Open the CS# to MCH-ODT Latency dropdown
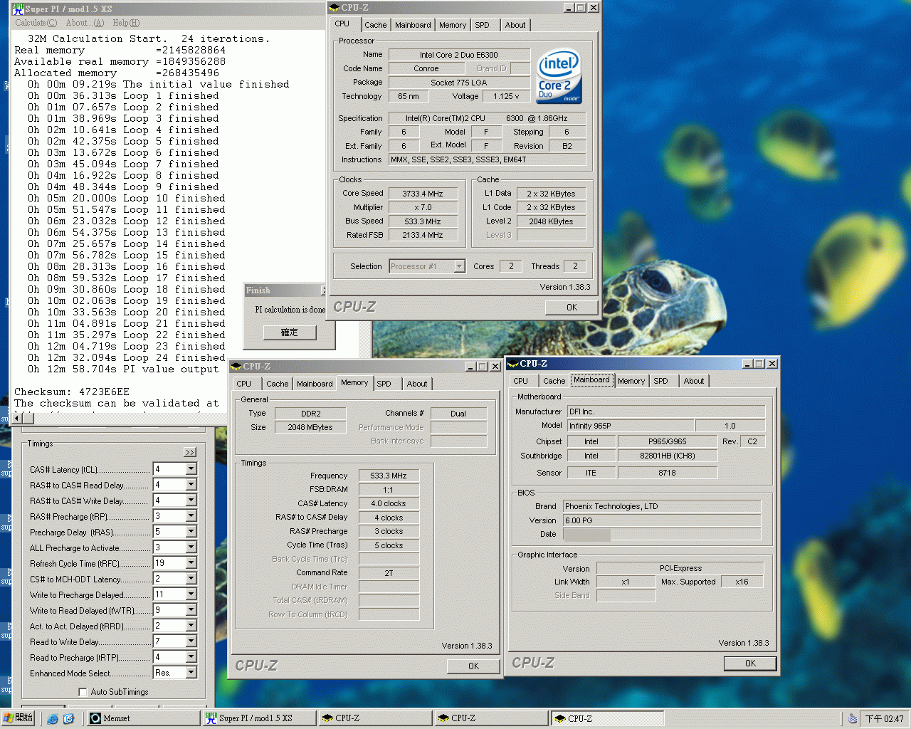Screen dimensions: 911x729 click(191, 579)
